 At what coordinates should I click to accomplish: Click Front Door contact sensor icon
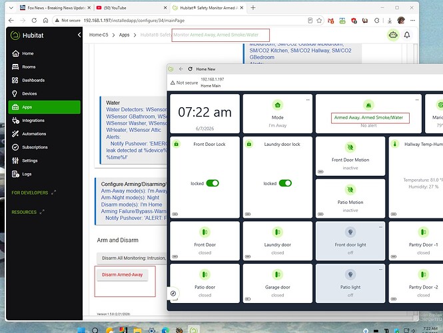coord(205,232)
